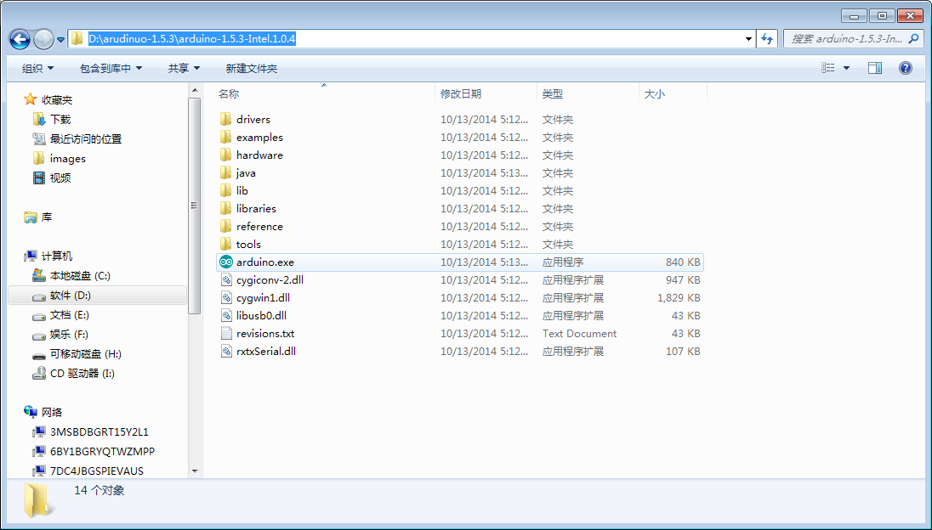
Task: Click navigation pane scroll down arrow
Action: [195, 471]
